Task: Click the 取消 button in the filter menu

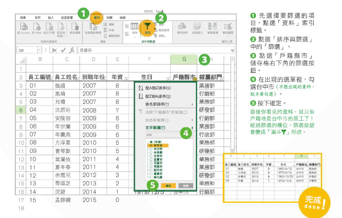Action: click(186, 186)
